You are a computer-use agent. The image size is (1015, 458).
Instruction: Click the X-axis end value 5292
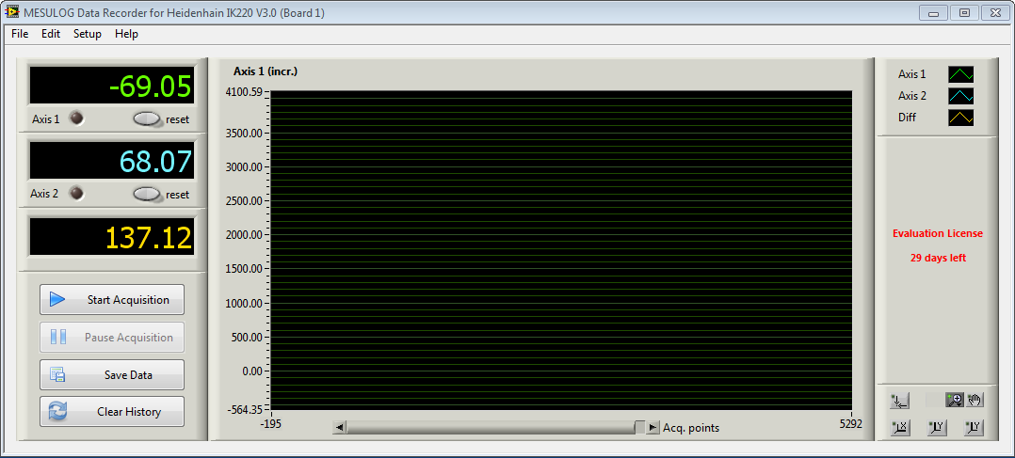pos(851,423)
